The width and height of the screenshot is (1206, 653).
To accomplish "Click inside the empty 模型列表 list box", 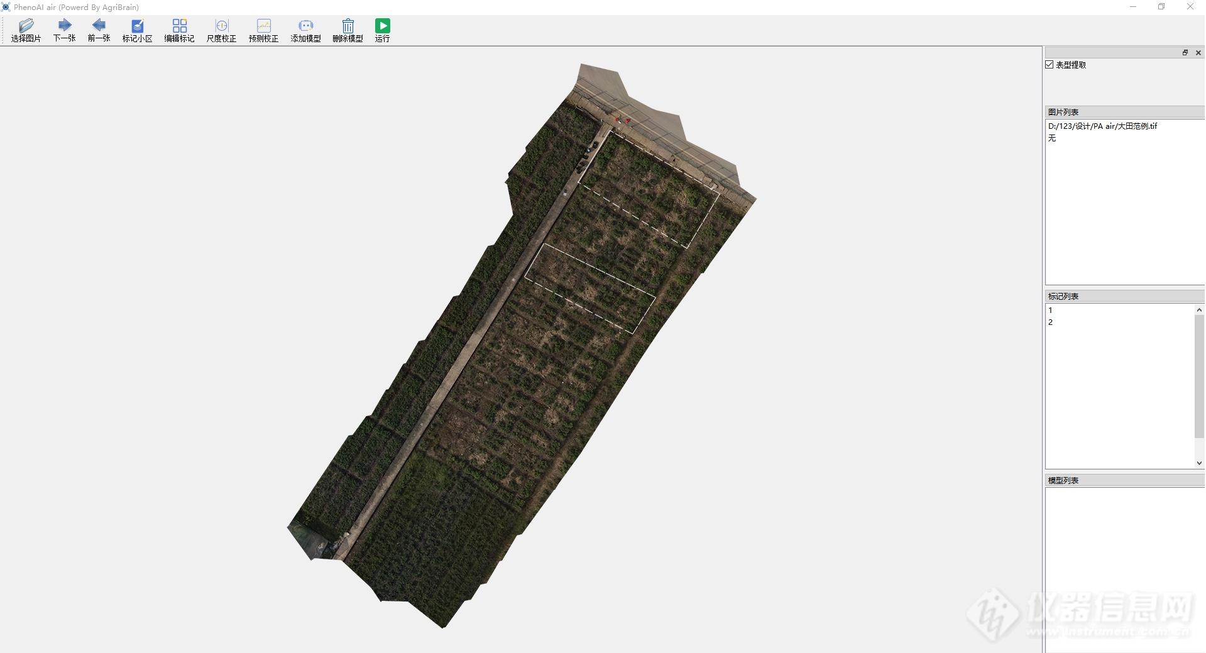I will tap(1124, 569).
